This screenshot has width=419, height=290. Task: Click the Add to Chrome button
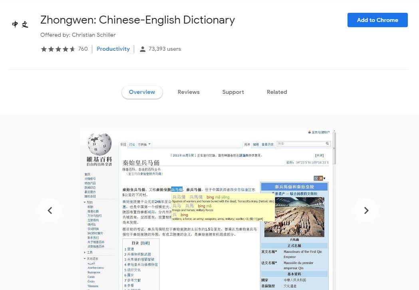coord(377,20)
